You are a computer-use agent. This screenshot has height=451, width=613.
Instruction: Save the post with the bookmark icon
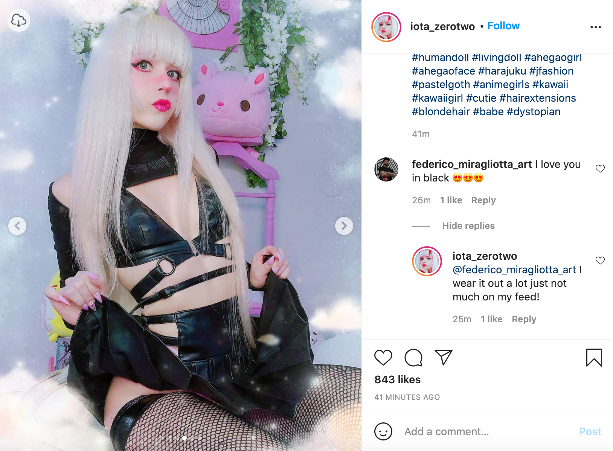coord(594,357)
